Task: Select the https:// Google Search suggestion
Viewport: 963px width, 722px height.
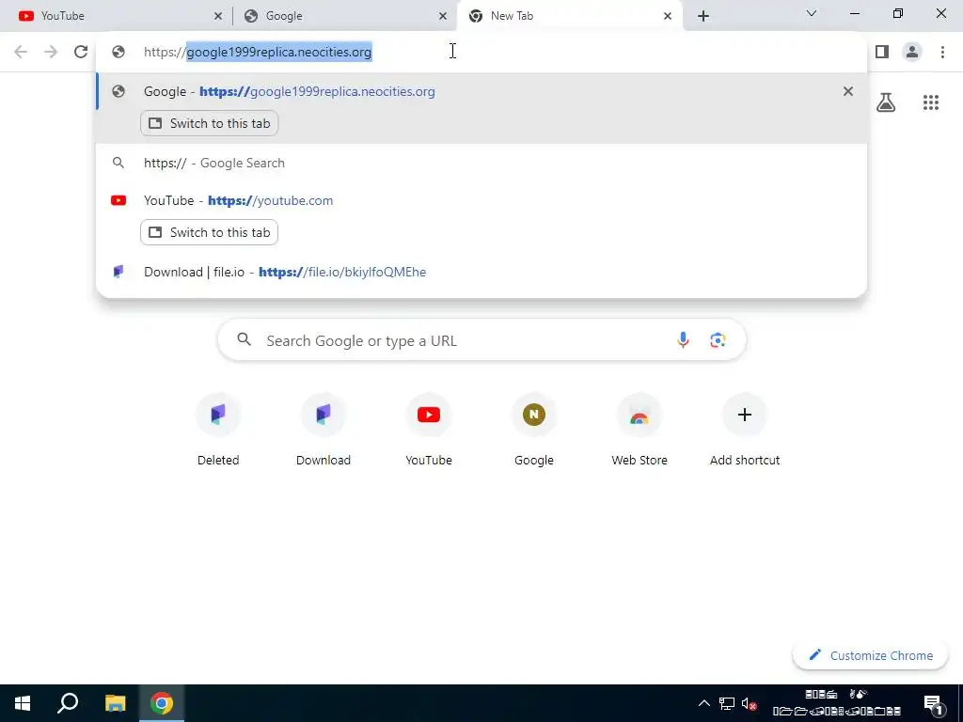Action: coord(481,163)
